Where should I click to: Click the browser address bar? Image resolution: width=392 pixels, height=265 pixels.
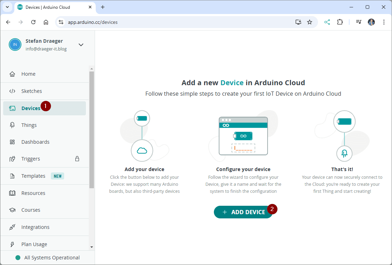click(x=175, y=22)
